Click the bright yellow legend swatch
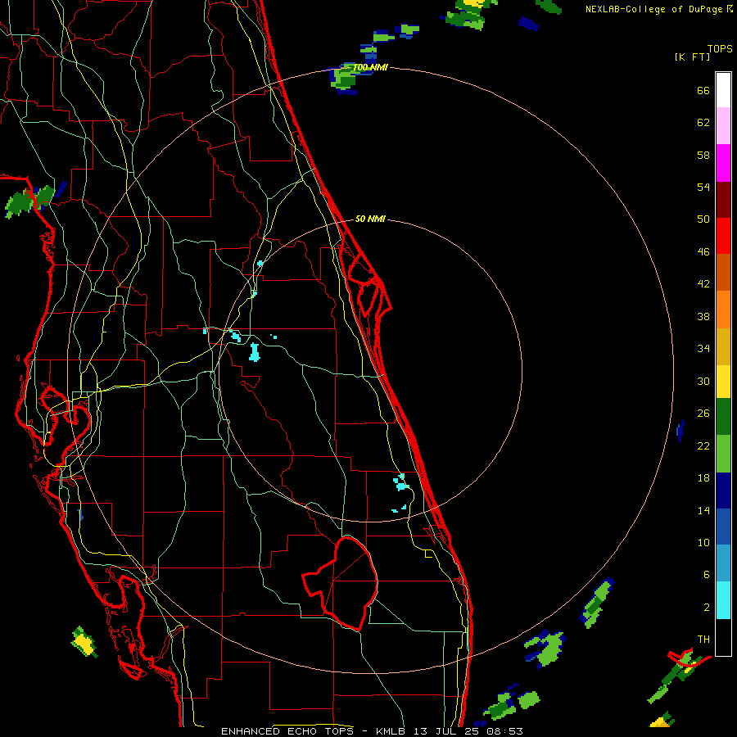Image resolution: width=737 pixels, height=737 pixels. [x=723, y=382]
